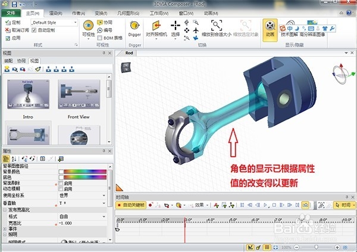Click the 对齐照相机 icon

click(156, 25)
